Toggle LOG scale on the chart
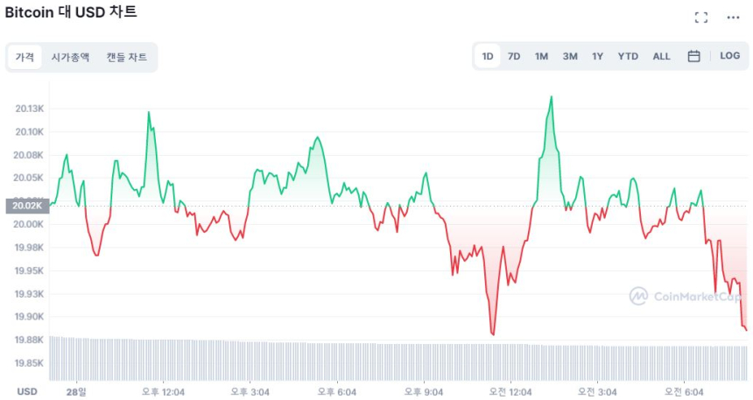The image size is (753, 400). 729,56
